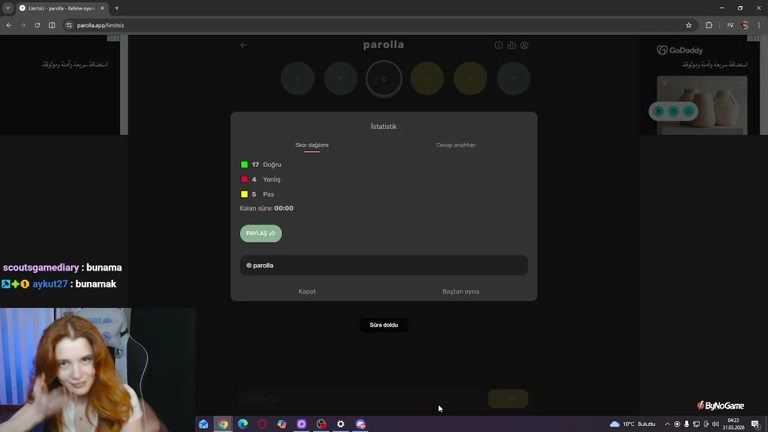Open Chrome from the taskbar

(x=223, y=424)
